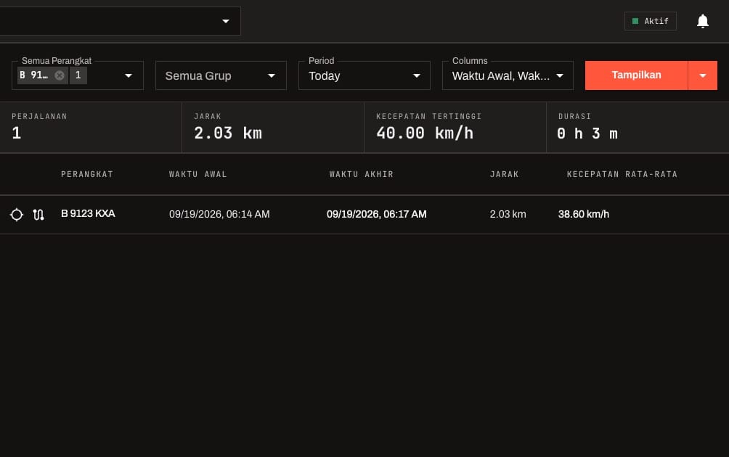The height and width of the screenshot is (457, 729).
Task: Click the Kecepatan Rata-Rata column header
Action: (622, 174)
